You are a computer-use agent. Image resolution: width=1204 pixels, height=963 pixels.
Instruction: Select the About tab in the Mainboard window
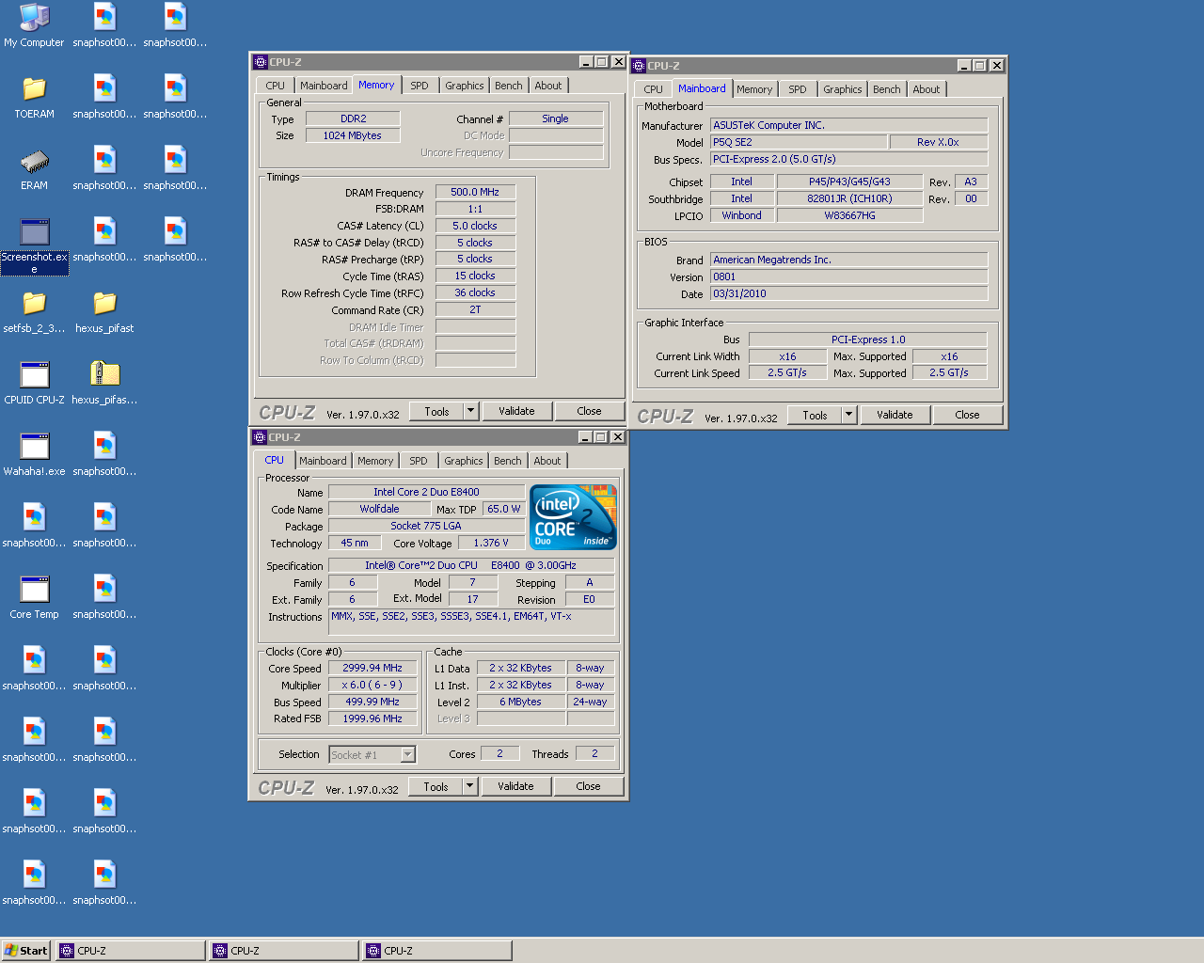(x=927, y=89)
